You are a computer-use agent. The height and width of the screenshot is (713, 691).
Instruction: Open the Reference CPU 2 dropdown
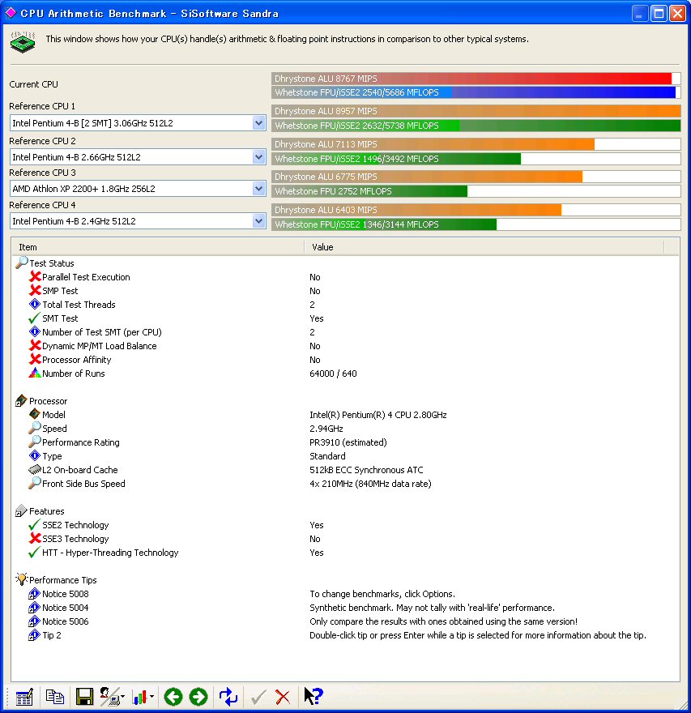pyautogui.click(x=258, y=157)
